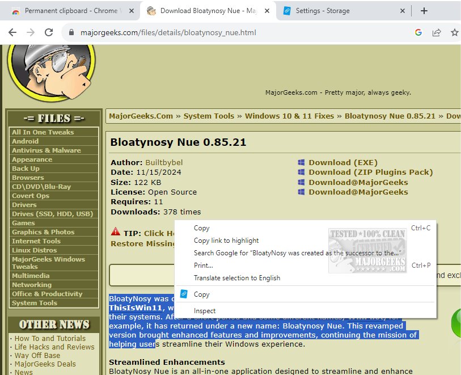Screen dimensions: 461x375
Task: Open Android files category
Action: [x=54, y=141]
